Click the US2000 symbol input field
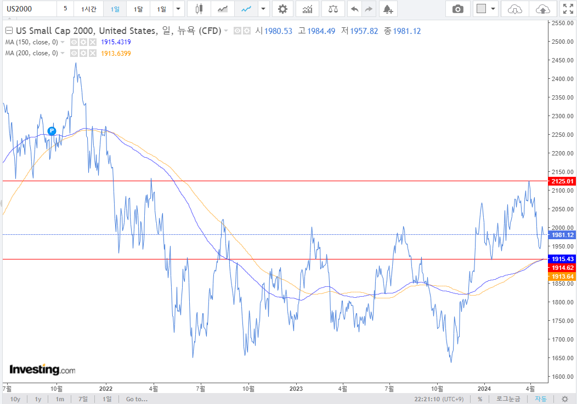This screenshot has width=577, height=404. click(x=30, y=9)
